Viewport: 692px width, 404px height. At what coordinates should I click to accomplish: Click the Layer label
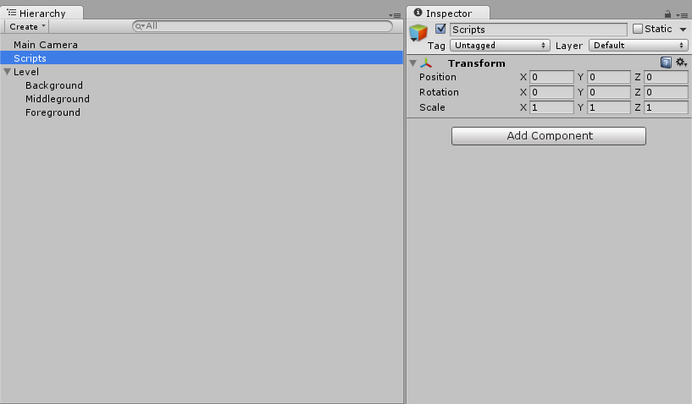point(569,46)
